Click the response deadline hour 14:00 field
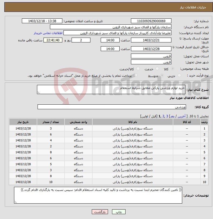Screen dimensions: 213x219 pos(110,40)
